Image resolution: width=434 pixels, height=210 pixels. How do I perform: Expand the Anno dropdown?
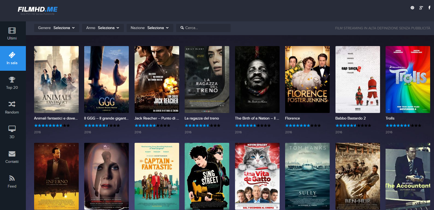click(103, 28)
